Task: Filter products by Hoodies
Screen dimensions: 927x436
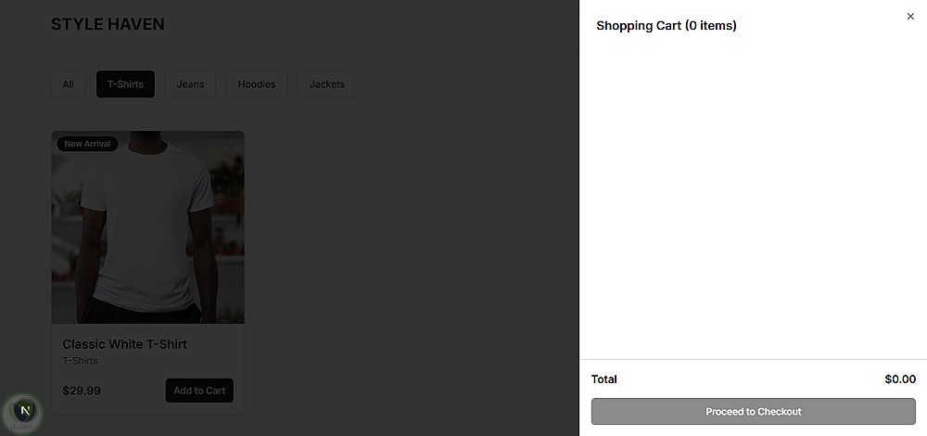Action: click(x=257, y=84)
